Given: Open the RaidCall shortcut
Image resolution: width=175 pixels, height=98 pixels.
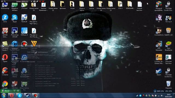Looking at the screenshot, I should (24, 19).
